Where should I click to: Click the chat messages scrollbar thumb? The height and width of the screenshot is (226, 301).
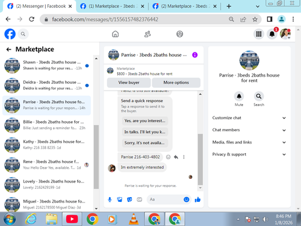[x=200, y=159]
